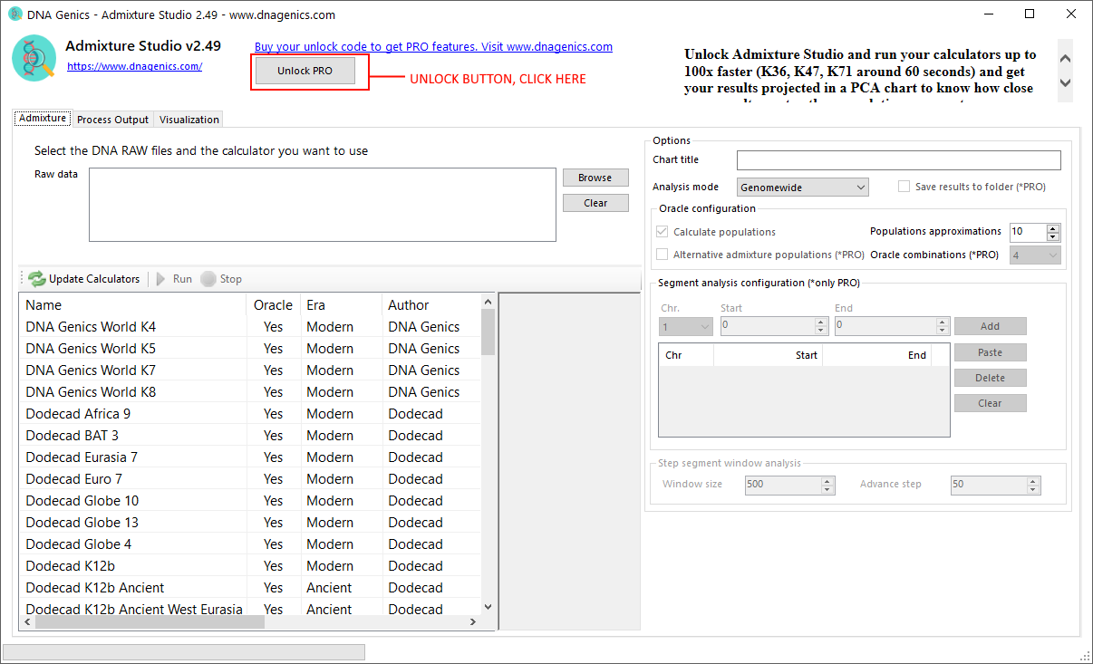Image resolution: width=1093 pixels, height=664 pixels.
Task: Click the Update Calculators refresh icon
Action: pos(36,278)
